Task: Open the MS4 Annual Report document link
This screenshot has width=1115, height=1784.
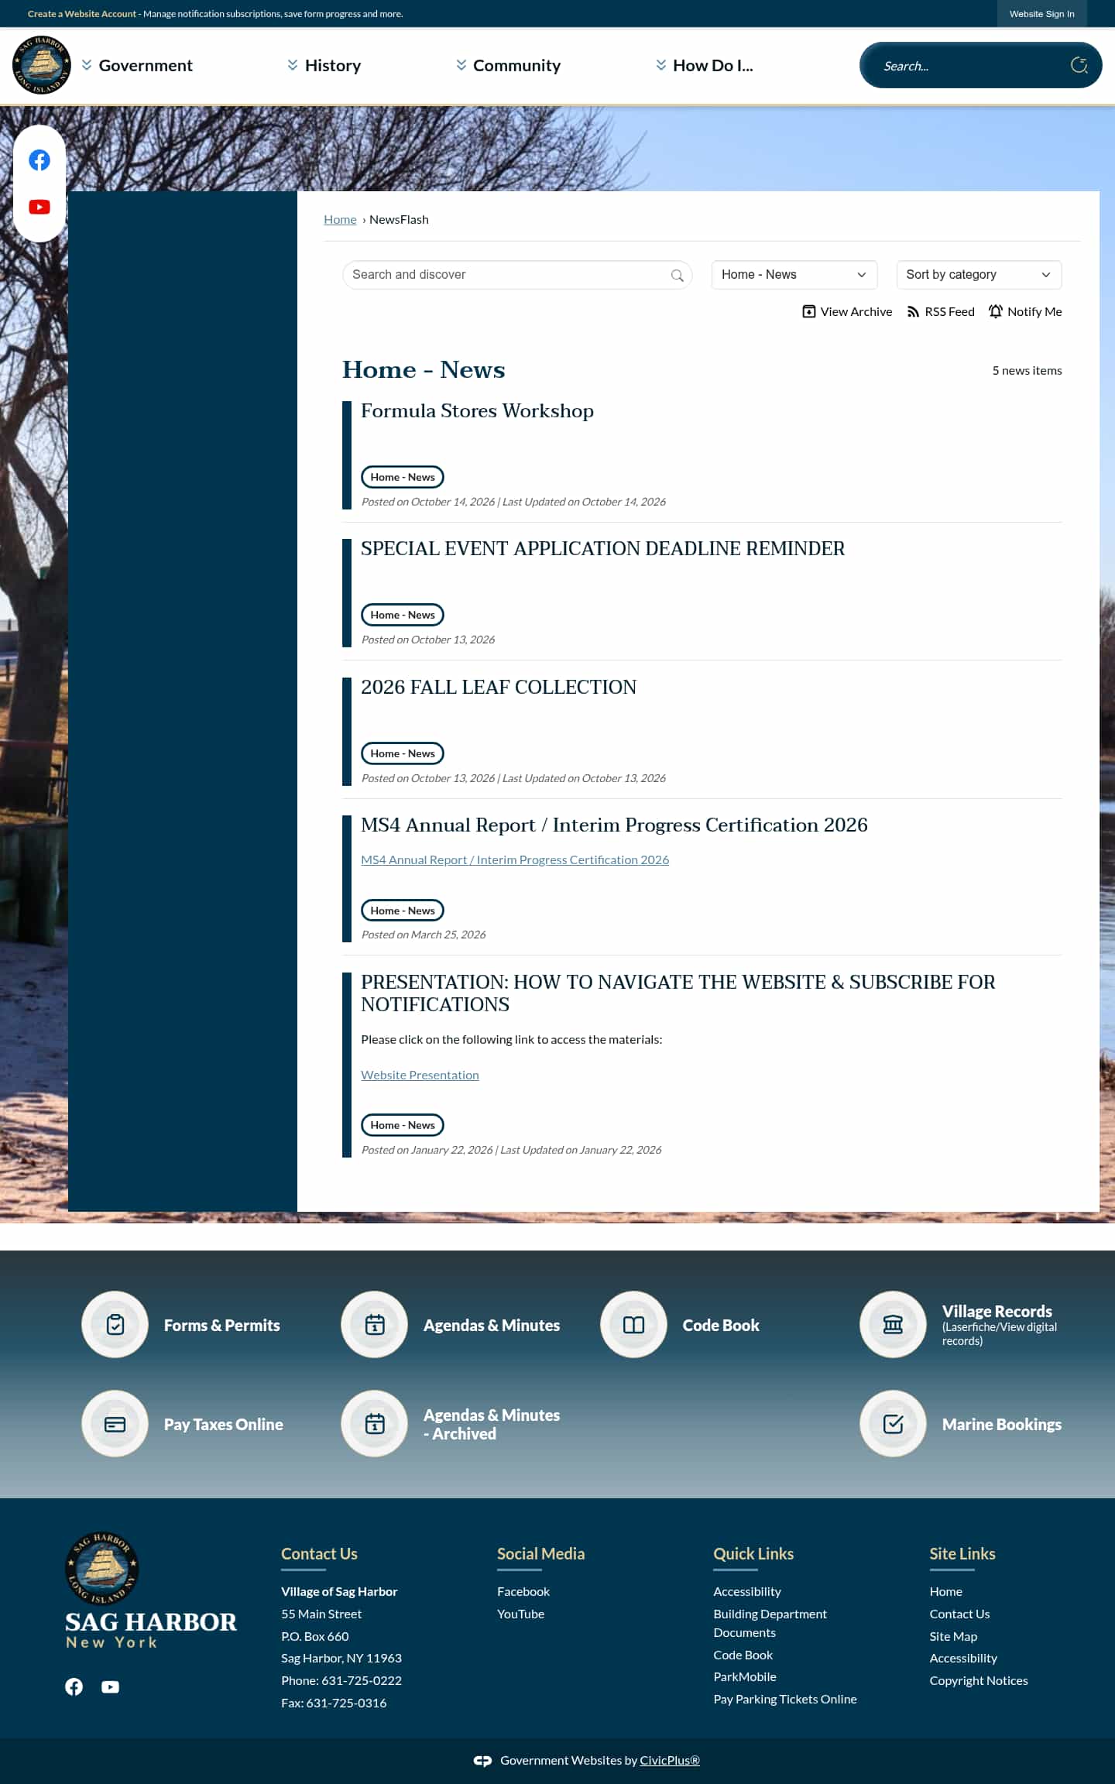Action: click(x=515, y=859)
